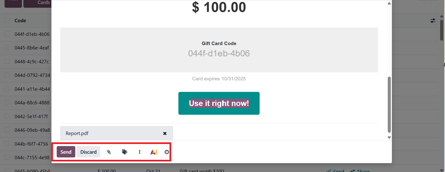This screenshot has width=445, height=172.
Task: Attach a file with the paperclip icon
Action: click(x=109, y=152)
